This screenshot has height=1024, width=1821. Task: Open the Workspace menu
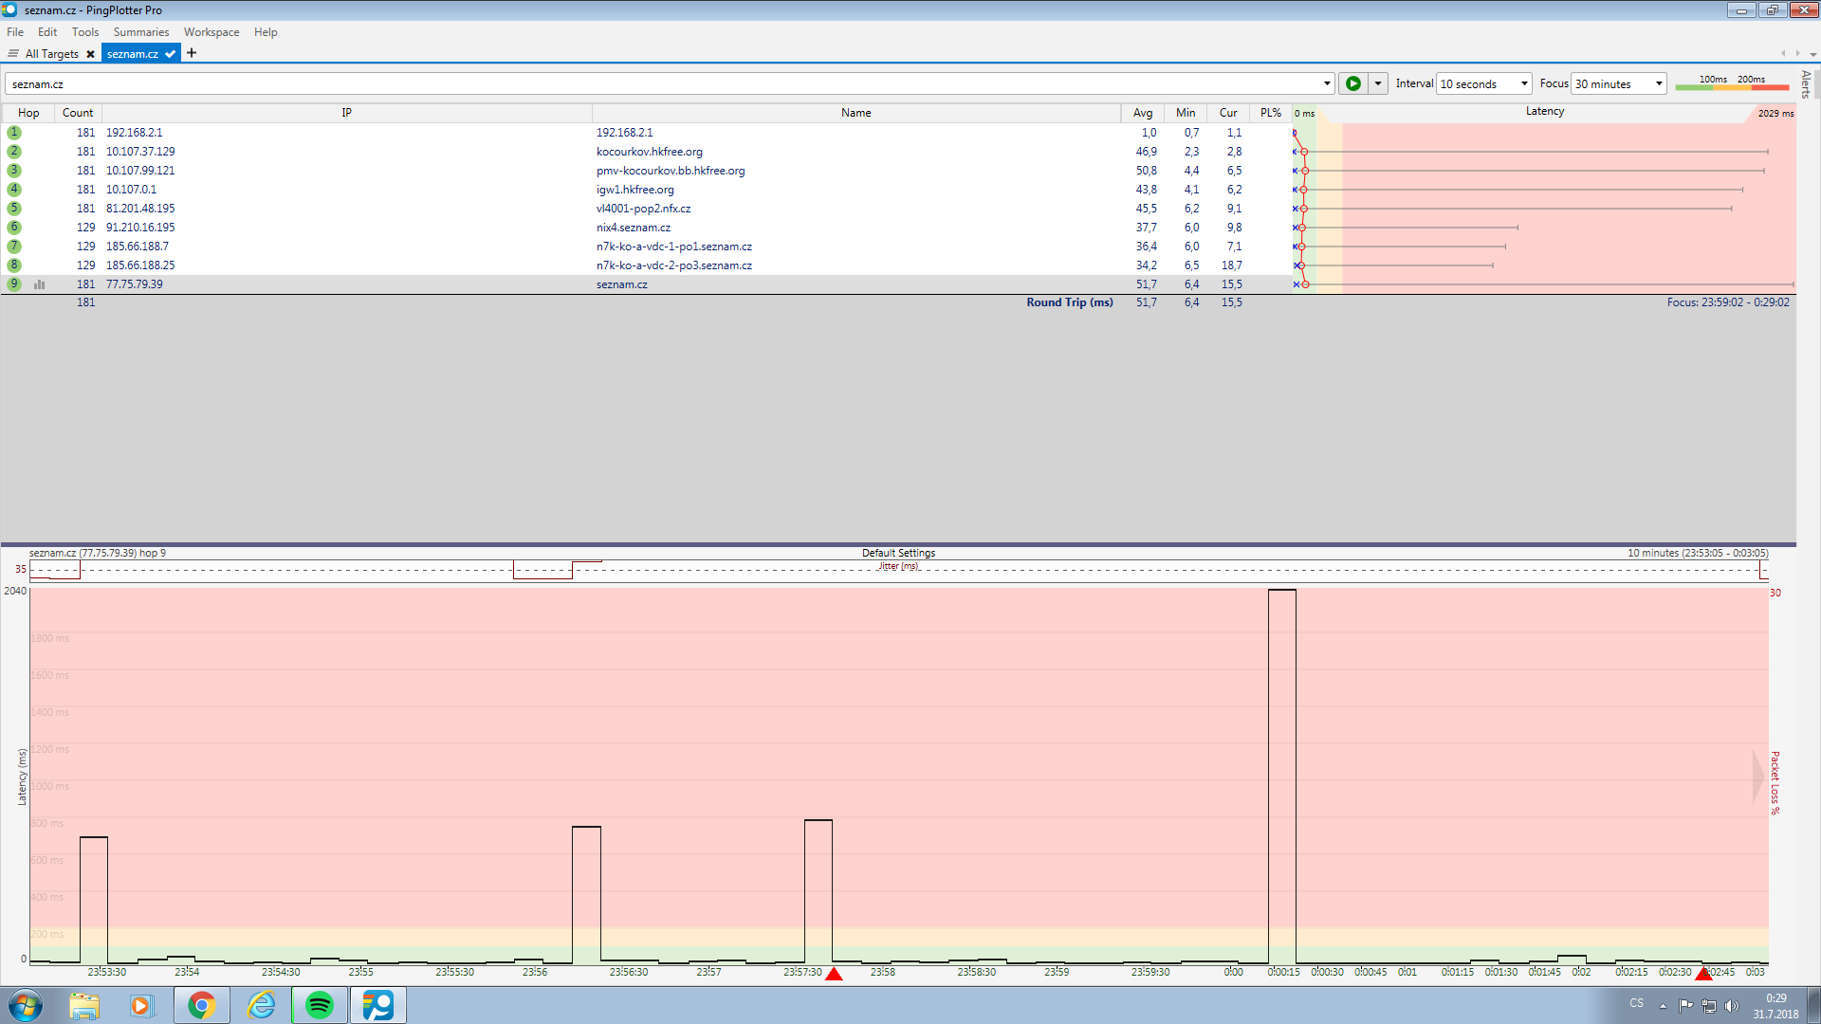211,31
